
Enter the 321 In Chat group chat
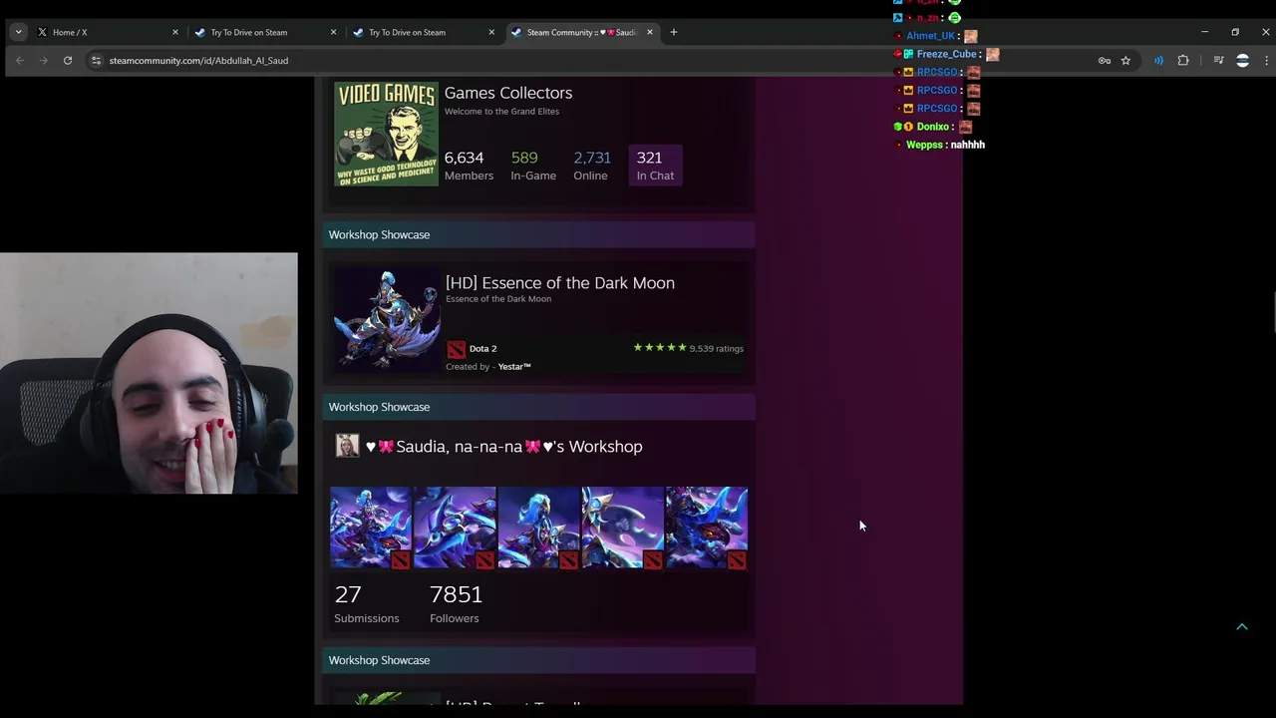[x=655, y=166]
